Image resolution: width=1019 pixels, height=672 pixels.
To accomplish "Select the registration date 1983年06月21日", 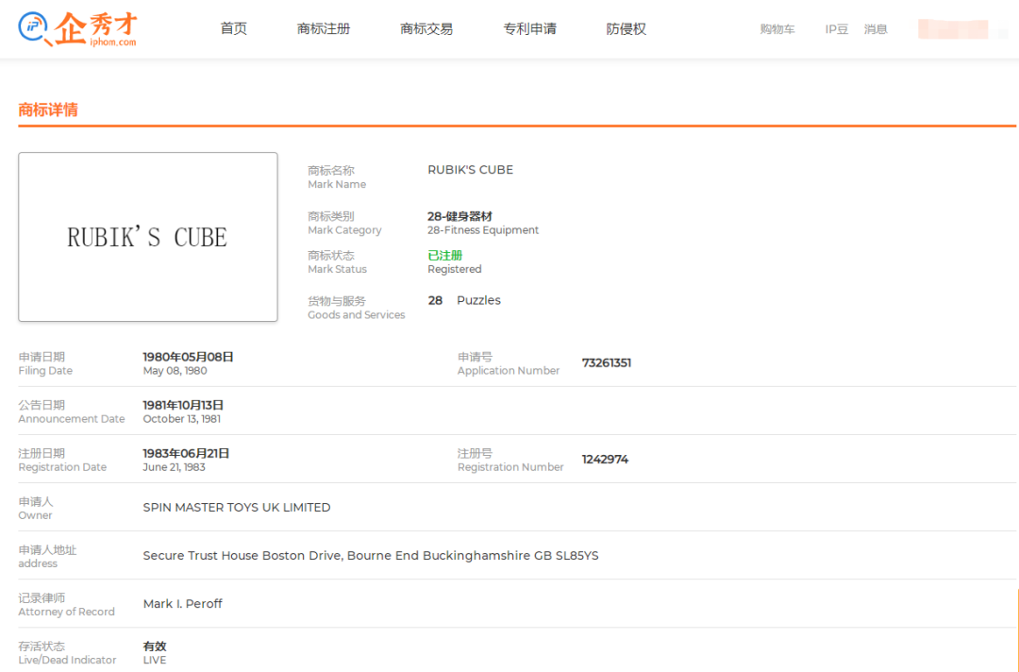I will pyautogui.click(x=186, y=453).
